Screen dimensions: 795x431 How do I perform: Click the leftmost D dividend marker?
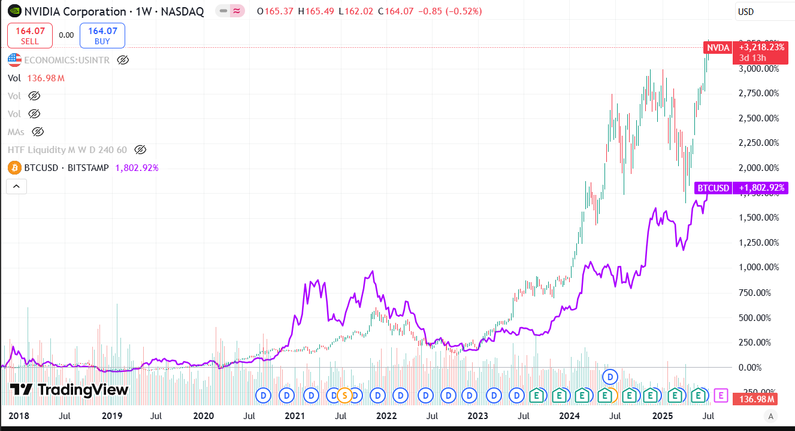tap(262, 395)
